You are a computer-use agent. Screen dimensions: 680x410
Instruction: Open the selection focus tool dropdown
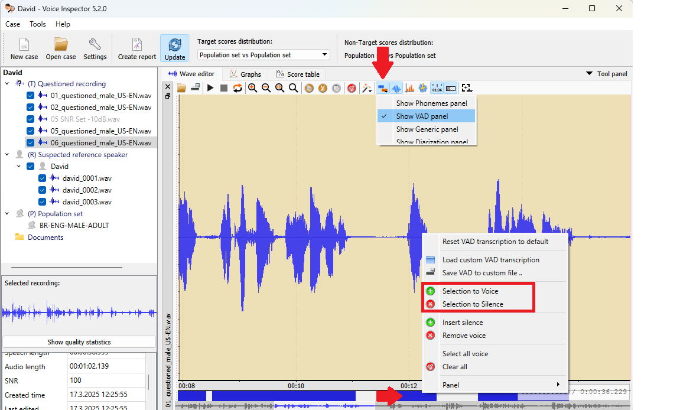467,88
